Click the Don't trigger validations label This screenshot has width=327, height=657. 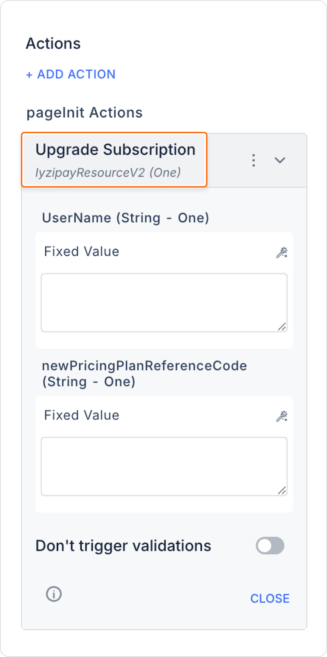(x=123, y=546)
